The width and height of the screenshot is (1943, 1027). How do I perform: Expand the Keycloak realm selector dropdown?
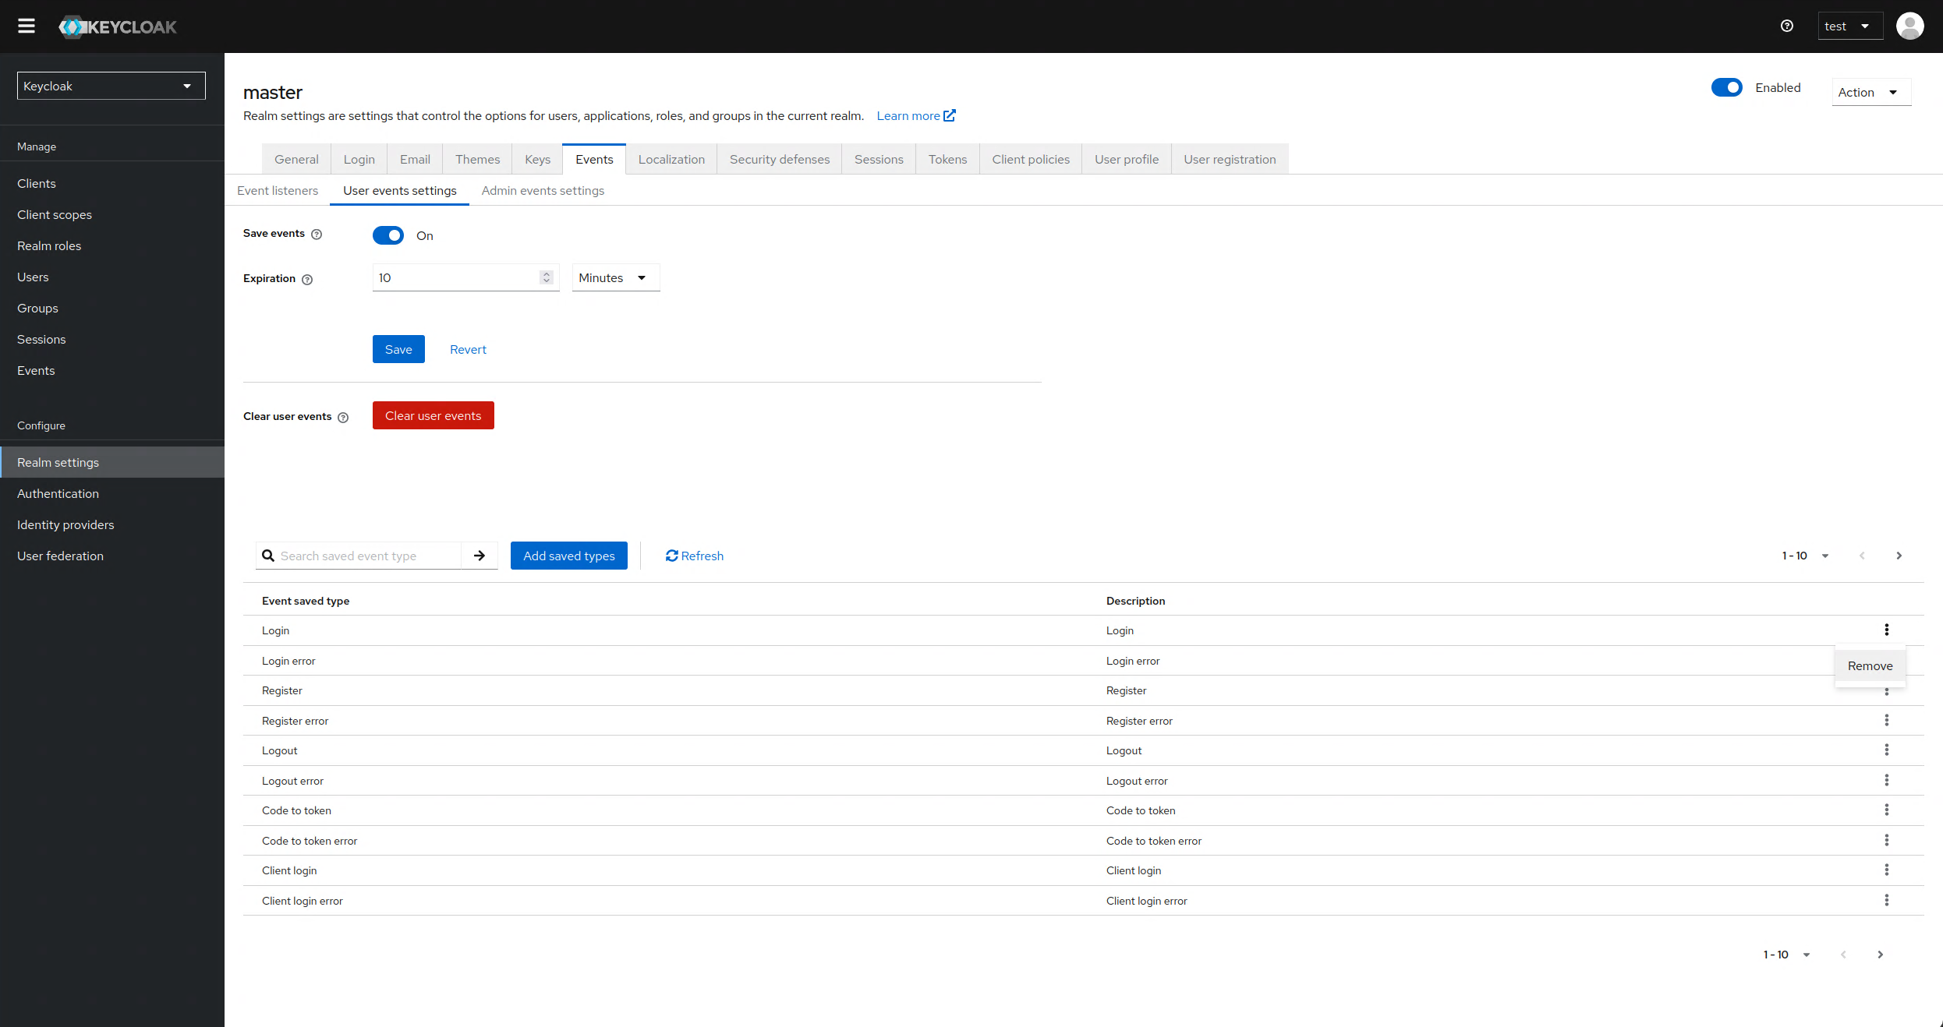[111, 86]
